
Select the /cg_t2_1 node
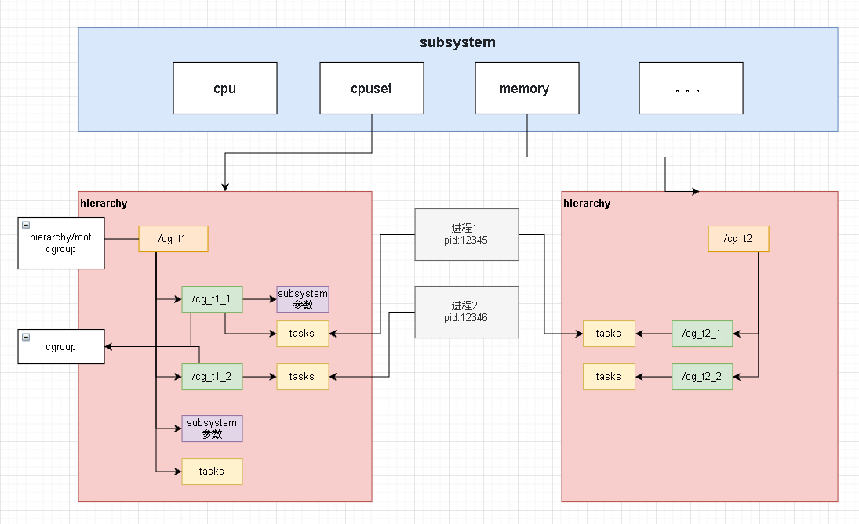[702, 334]
